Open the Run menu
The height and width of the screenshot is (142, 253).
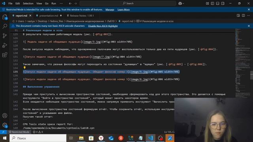54,4
